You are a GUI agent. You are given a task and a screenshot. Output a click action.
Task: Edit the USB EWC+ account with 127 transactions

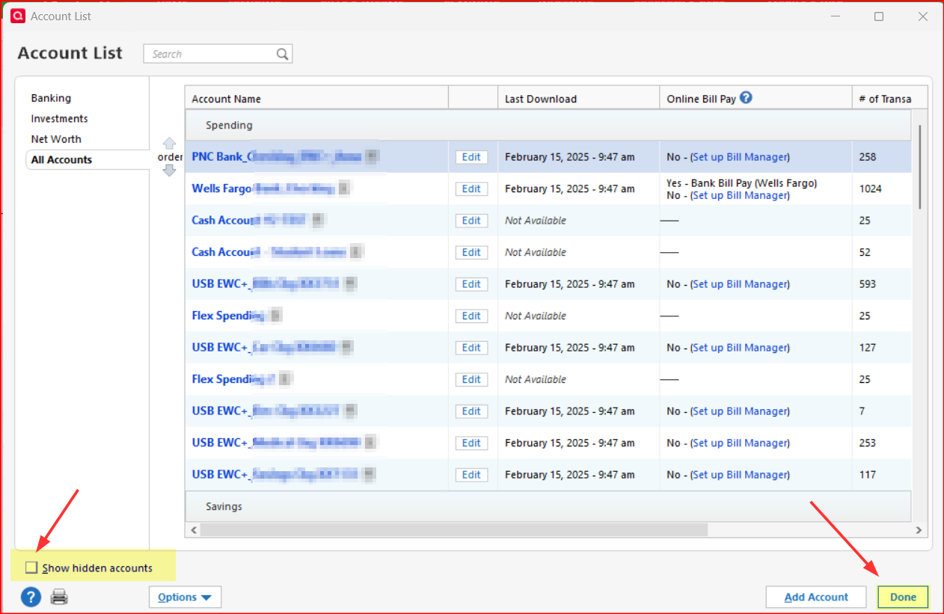pos(471,348)
